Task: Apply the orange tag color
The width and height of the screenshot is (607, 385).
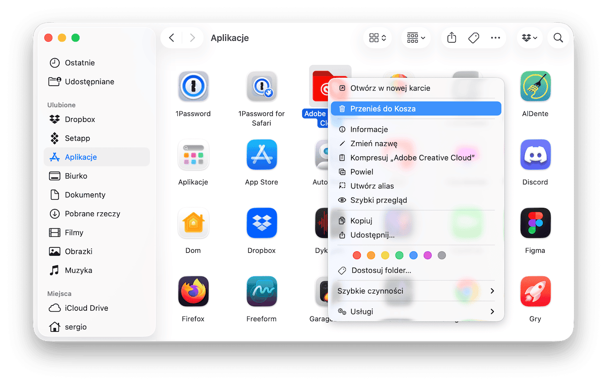Action: pyautogui.click(x=371, y=255)
